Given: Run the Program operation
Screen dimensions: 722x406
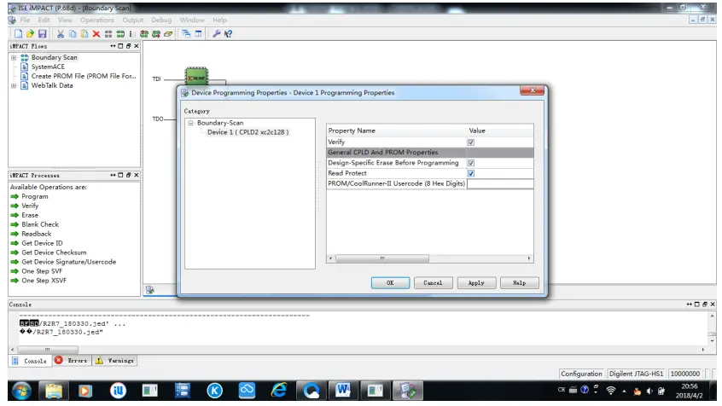Looking at the screenshot, I should tap(34, 196).
